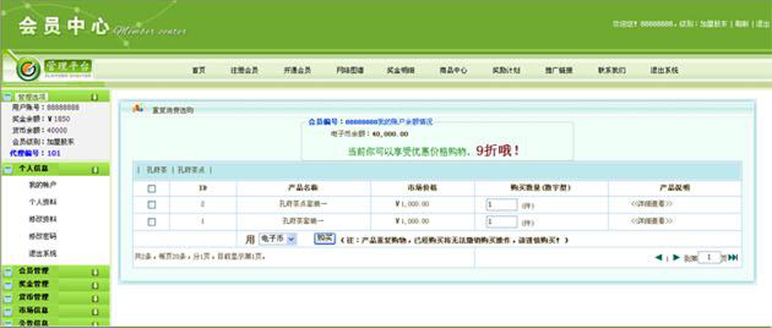The width and height of the screenshot is (772, 328).
Task: Click the window icon beside 个人信息 in the sidebar
Action: click(8, 169)
